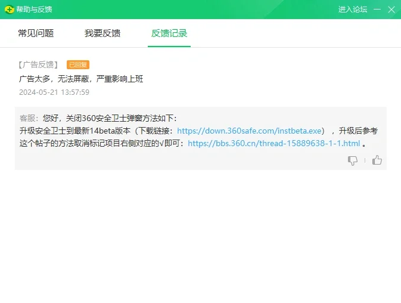This screenshot has width=401, height=303.
Task: Click the 已回复 status badge
Action: point(78,65)
